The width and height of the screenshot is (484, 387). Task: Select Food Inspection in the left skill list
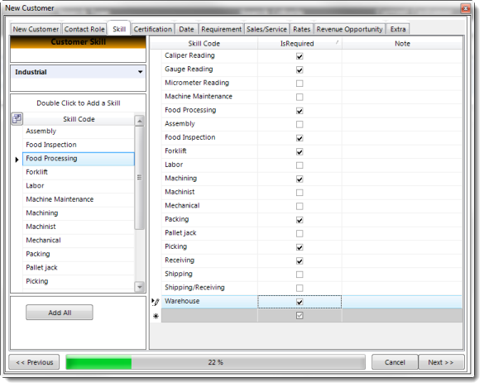(79, 145)
